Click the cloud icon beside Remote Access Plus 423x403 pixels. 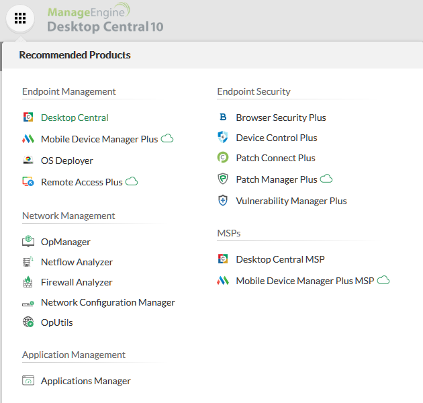click(x=132, y=181)
